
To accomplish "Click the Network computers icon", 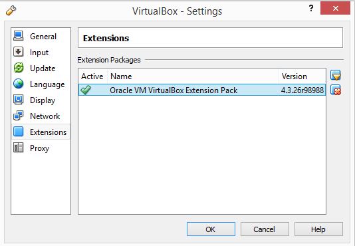I will [x=19, y=116].
